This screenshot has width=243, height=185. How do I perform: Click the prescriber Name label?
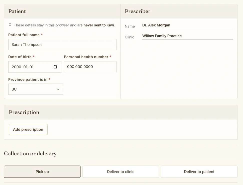pos(130,26)
